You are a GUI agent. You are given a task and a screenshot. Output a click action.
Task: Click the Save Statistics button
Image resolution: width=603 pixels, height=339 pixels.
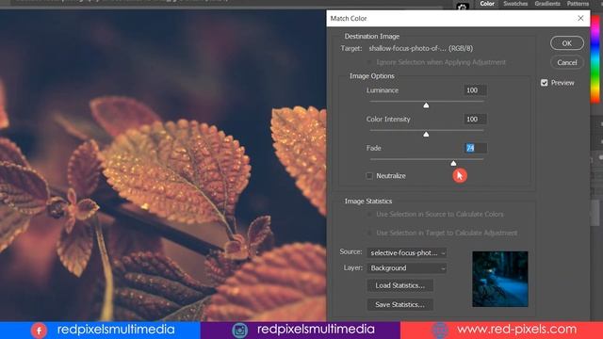[399, 304]
